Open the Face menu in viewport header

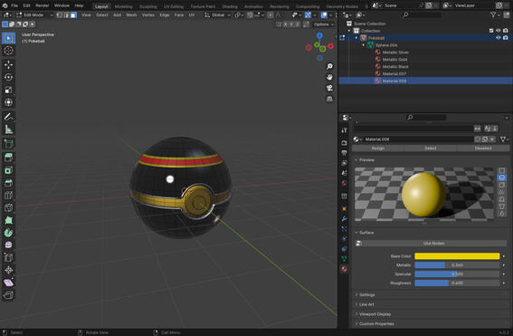click(x=178, y=15)
